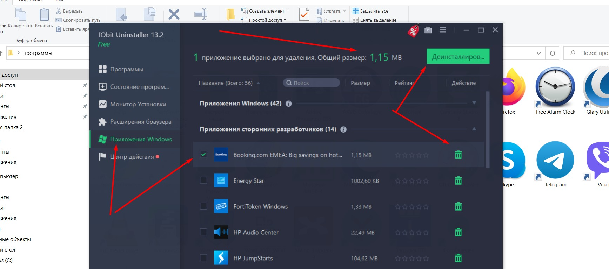
Task: Click info icon beside Приложения Windows (42)
Action: click(x=289, y=104)
